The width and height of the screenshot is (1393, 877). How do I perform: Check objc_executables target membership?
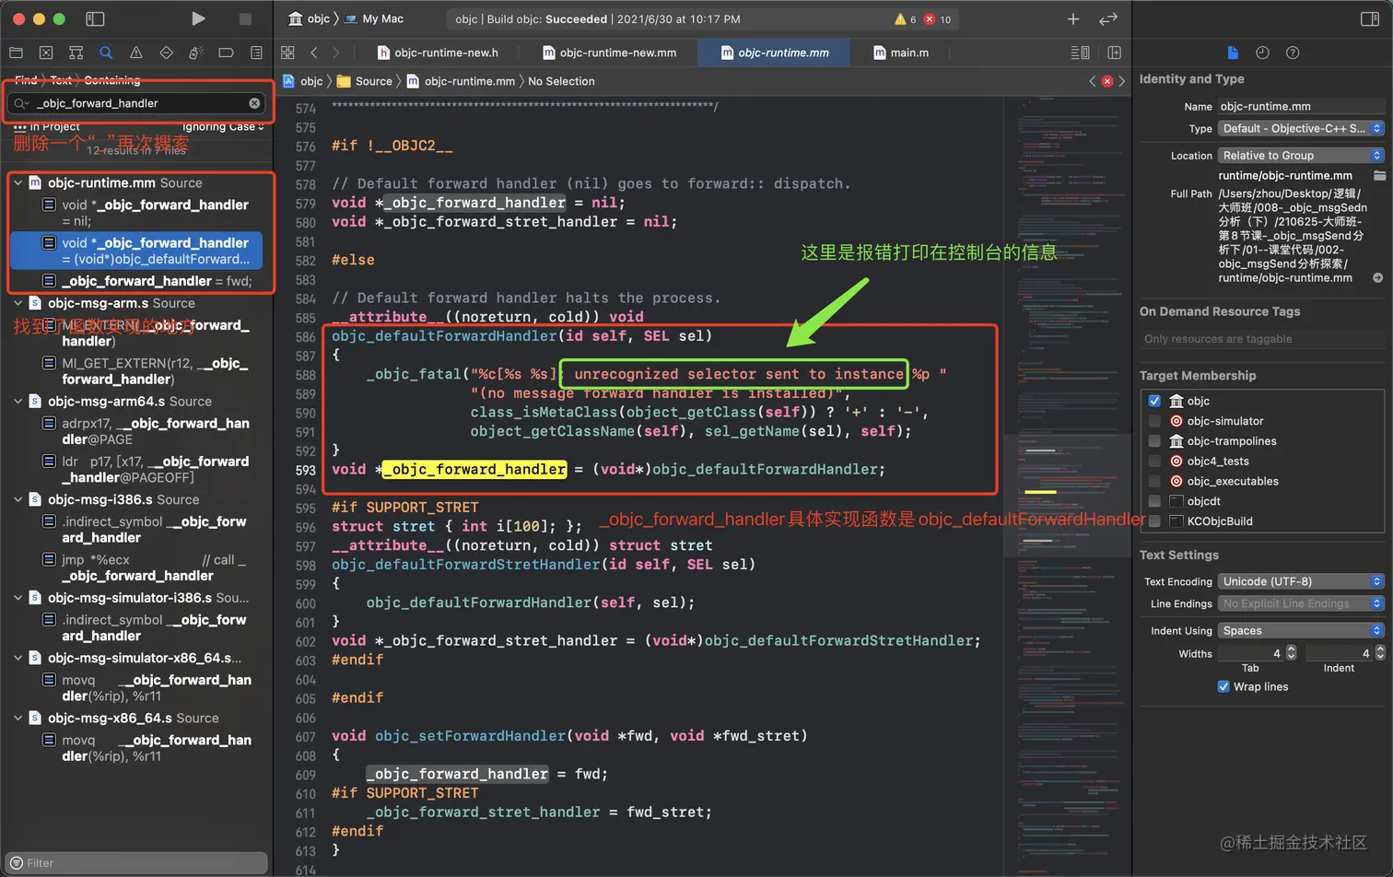[x=1154, y=481]
